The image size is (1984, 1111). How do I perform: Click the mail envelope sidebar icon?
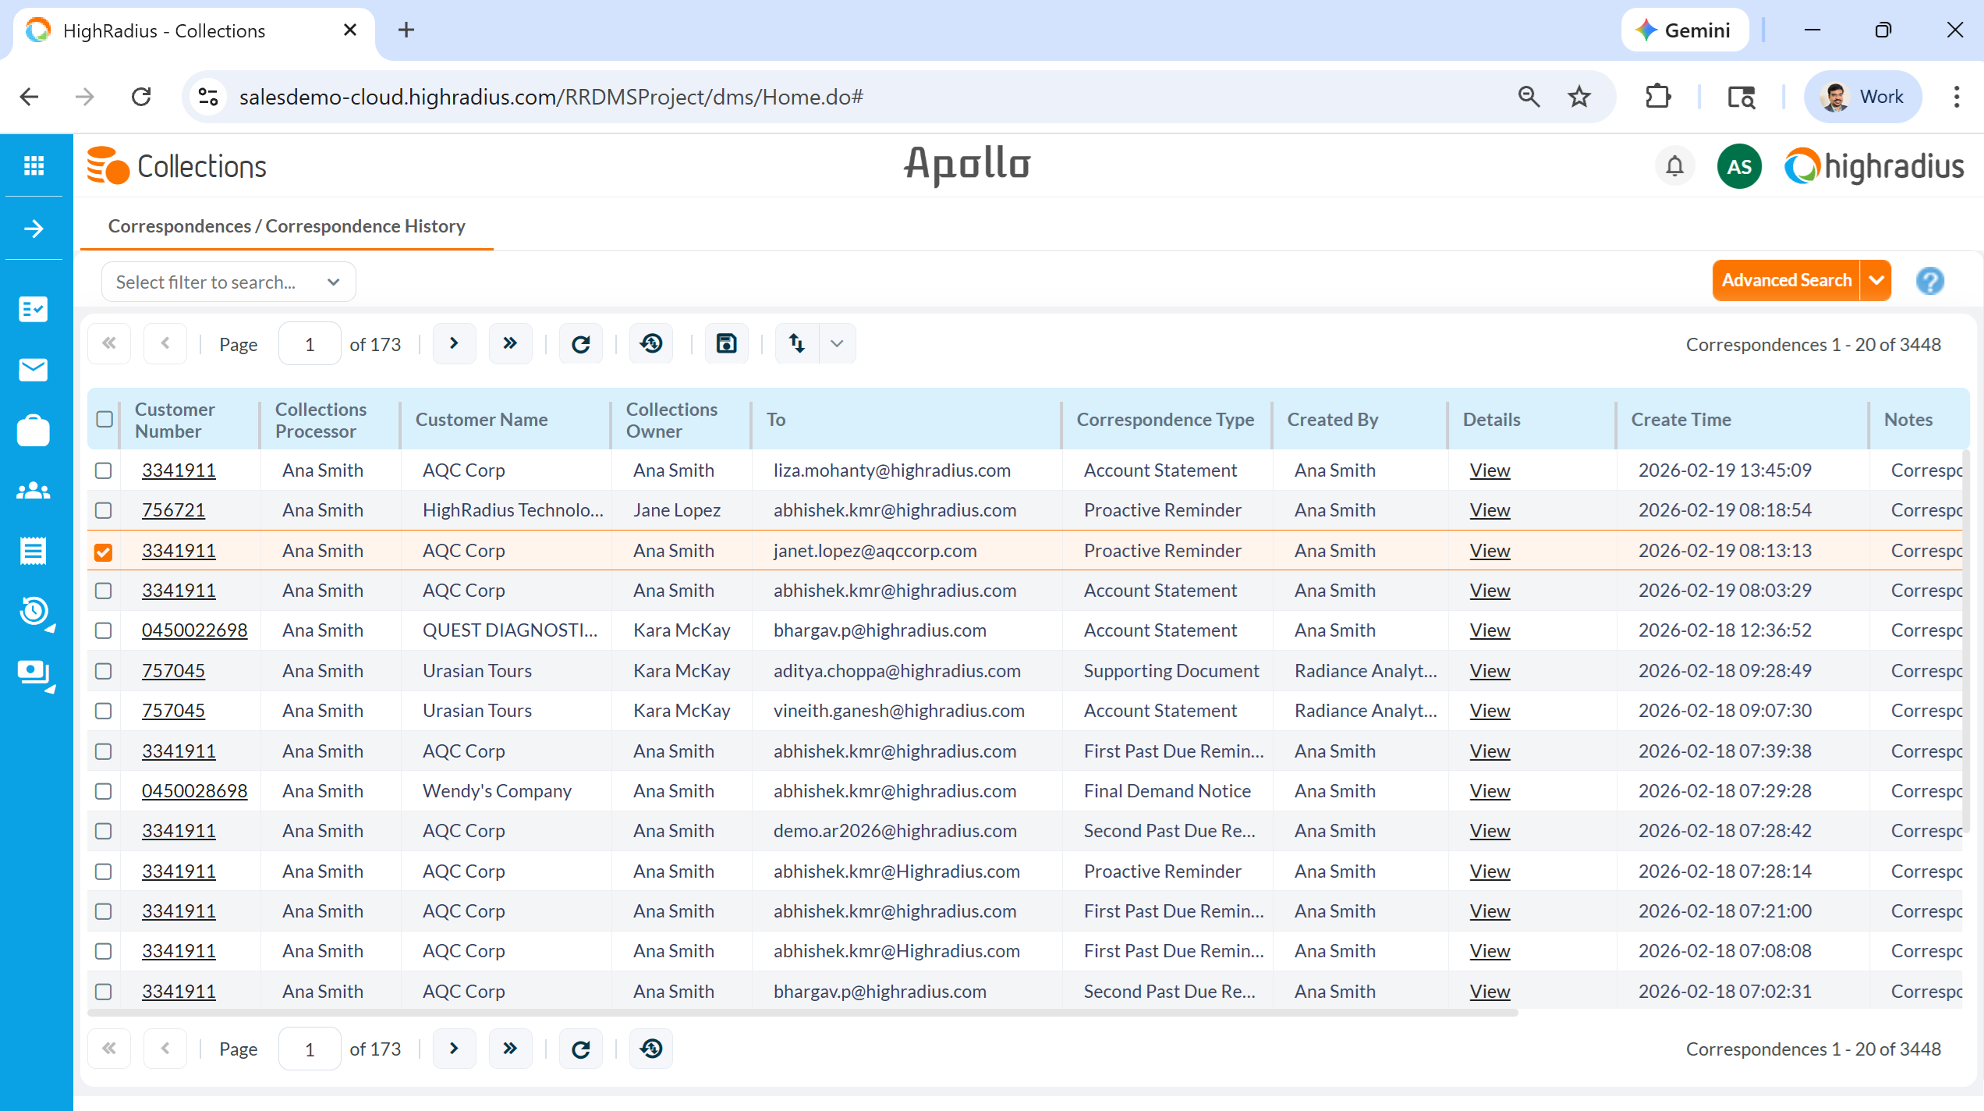click(34, 369)
